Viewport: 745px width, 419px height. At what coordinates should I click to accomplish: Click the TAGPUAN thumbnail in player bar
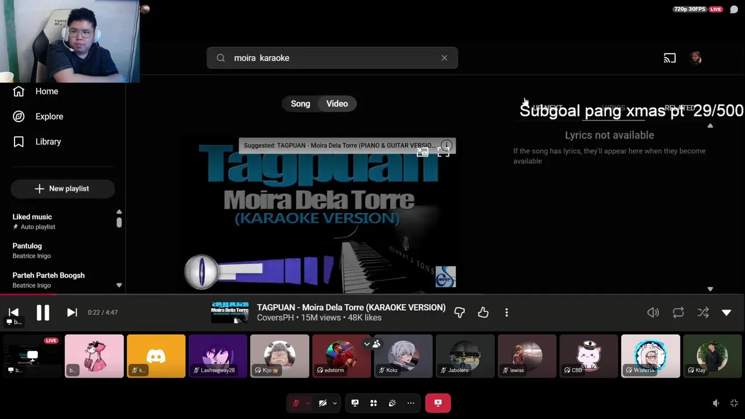(229, 313)
